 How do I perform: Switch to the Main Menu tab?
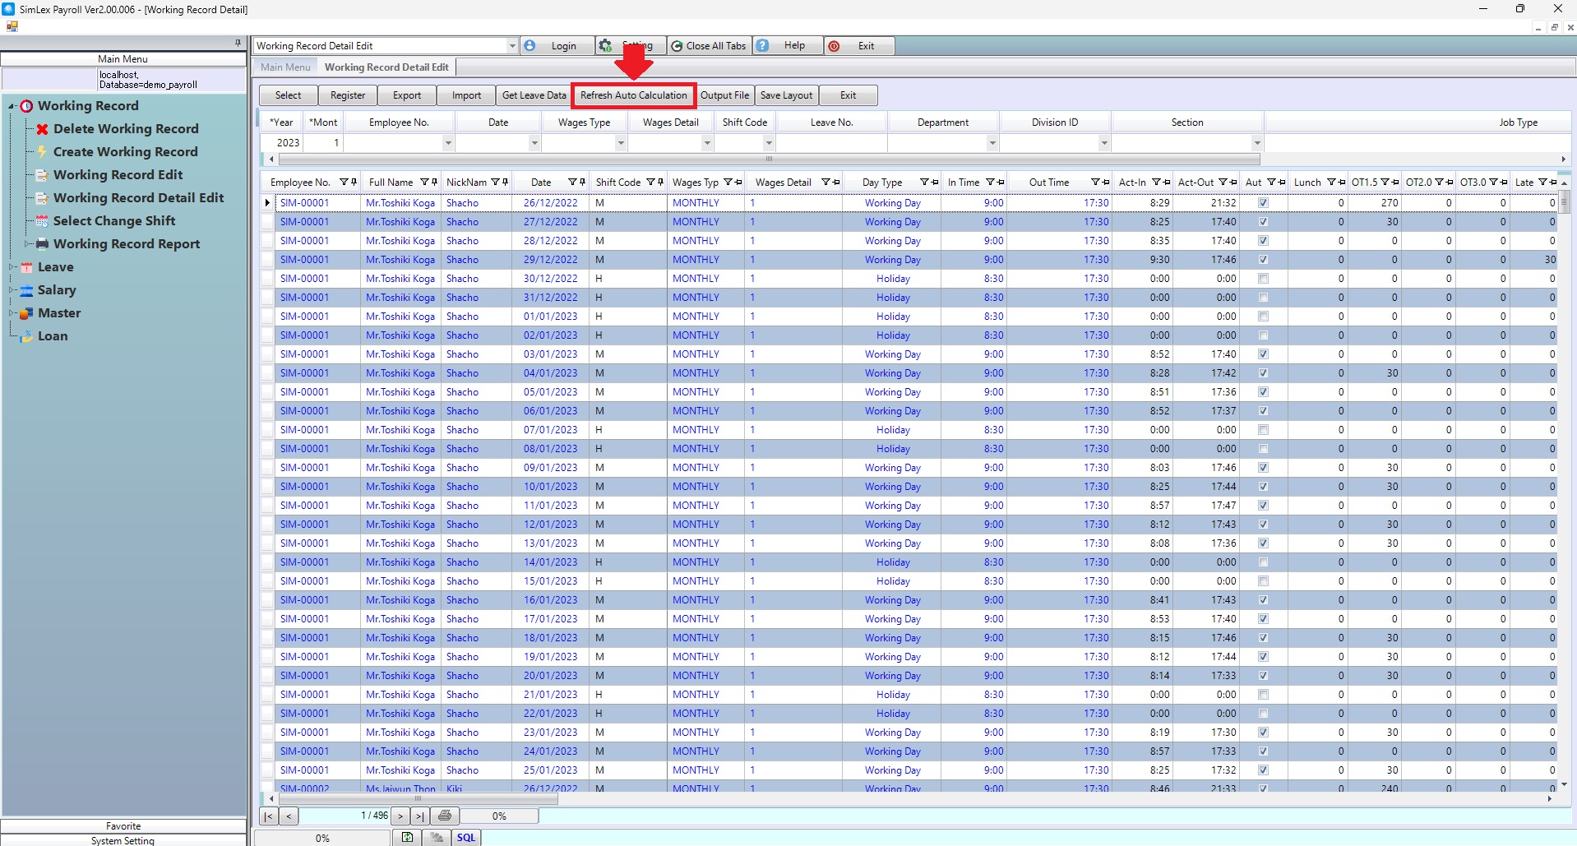coord(285,67)
